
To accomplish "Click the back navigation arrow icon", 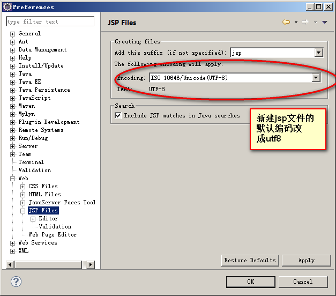I will (286, 22).
